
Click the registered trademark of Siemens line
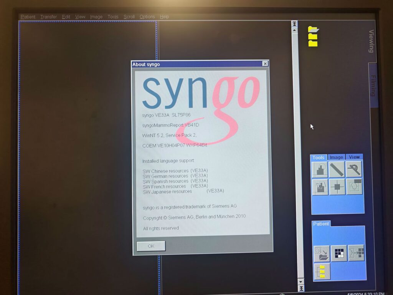(x=190, y=207)
